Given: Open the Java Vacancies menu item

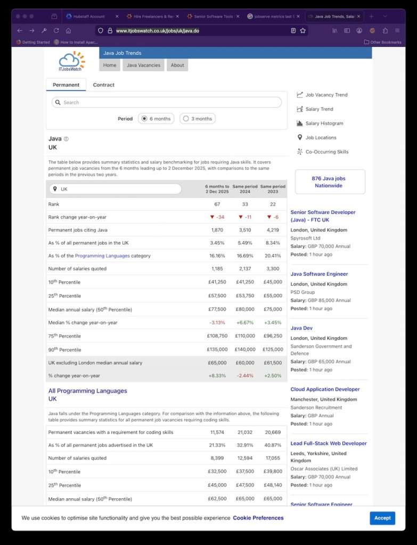Looking at the screenshot, I should pyautogui.click(x=142, y=65).
